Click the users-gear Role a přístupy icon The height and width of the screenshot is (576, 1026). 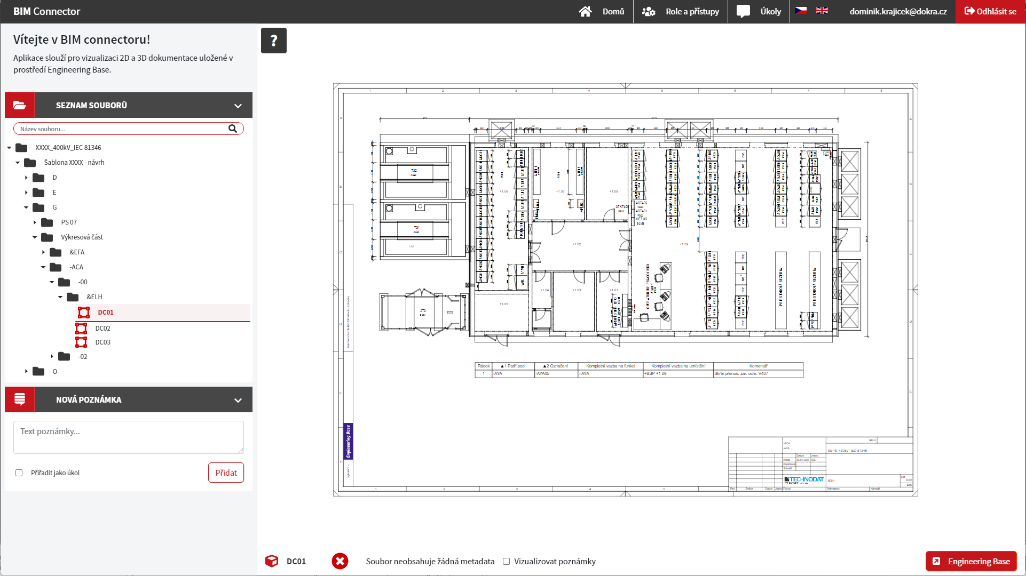[x=649, y=12]
